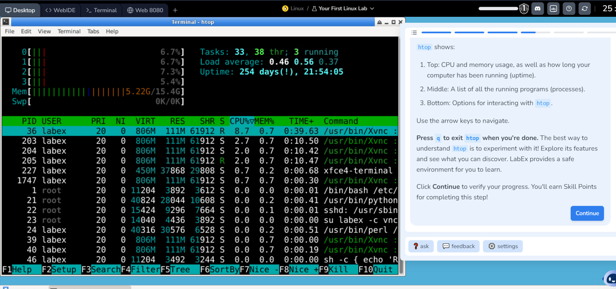616x289 pixels.
Task: Open the File menu in terminal
Action: click(10, 31)
